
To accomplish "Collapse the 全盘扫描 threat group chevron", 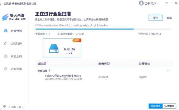I will point(168,71).
